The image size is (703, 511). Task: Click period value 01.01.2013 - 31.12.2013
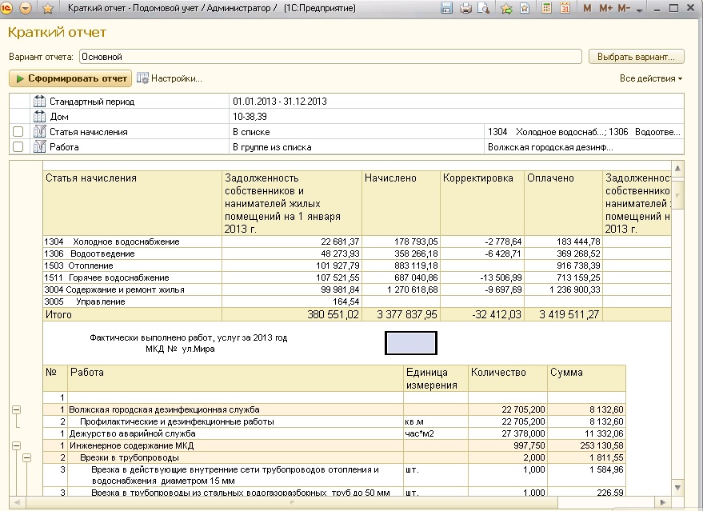coord(280,102)
